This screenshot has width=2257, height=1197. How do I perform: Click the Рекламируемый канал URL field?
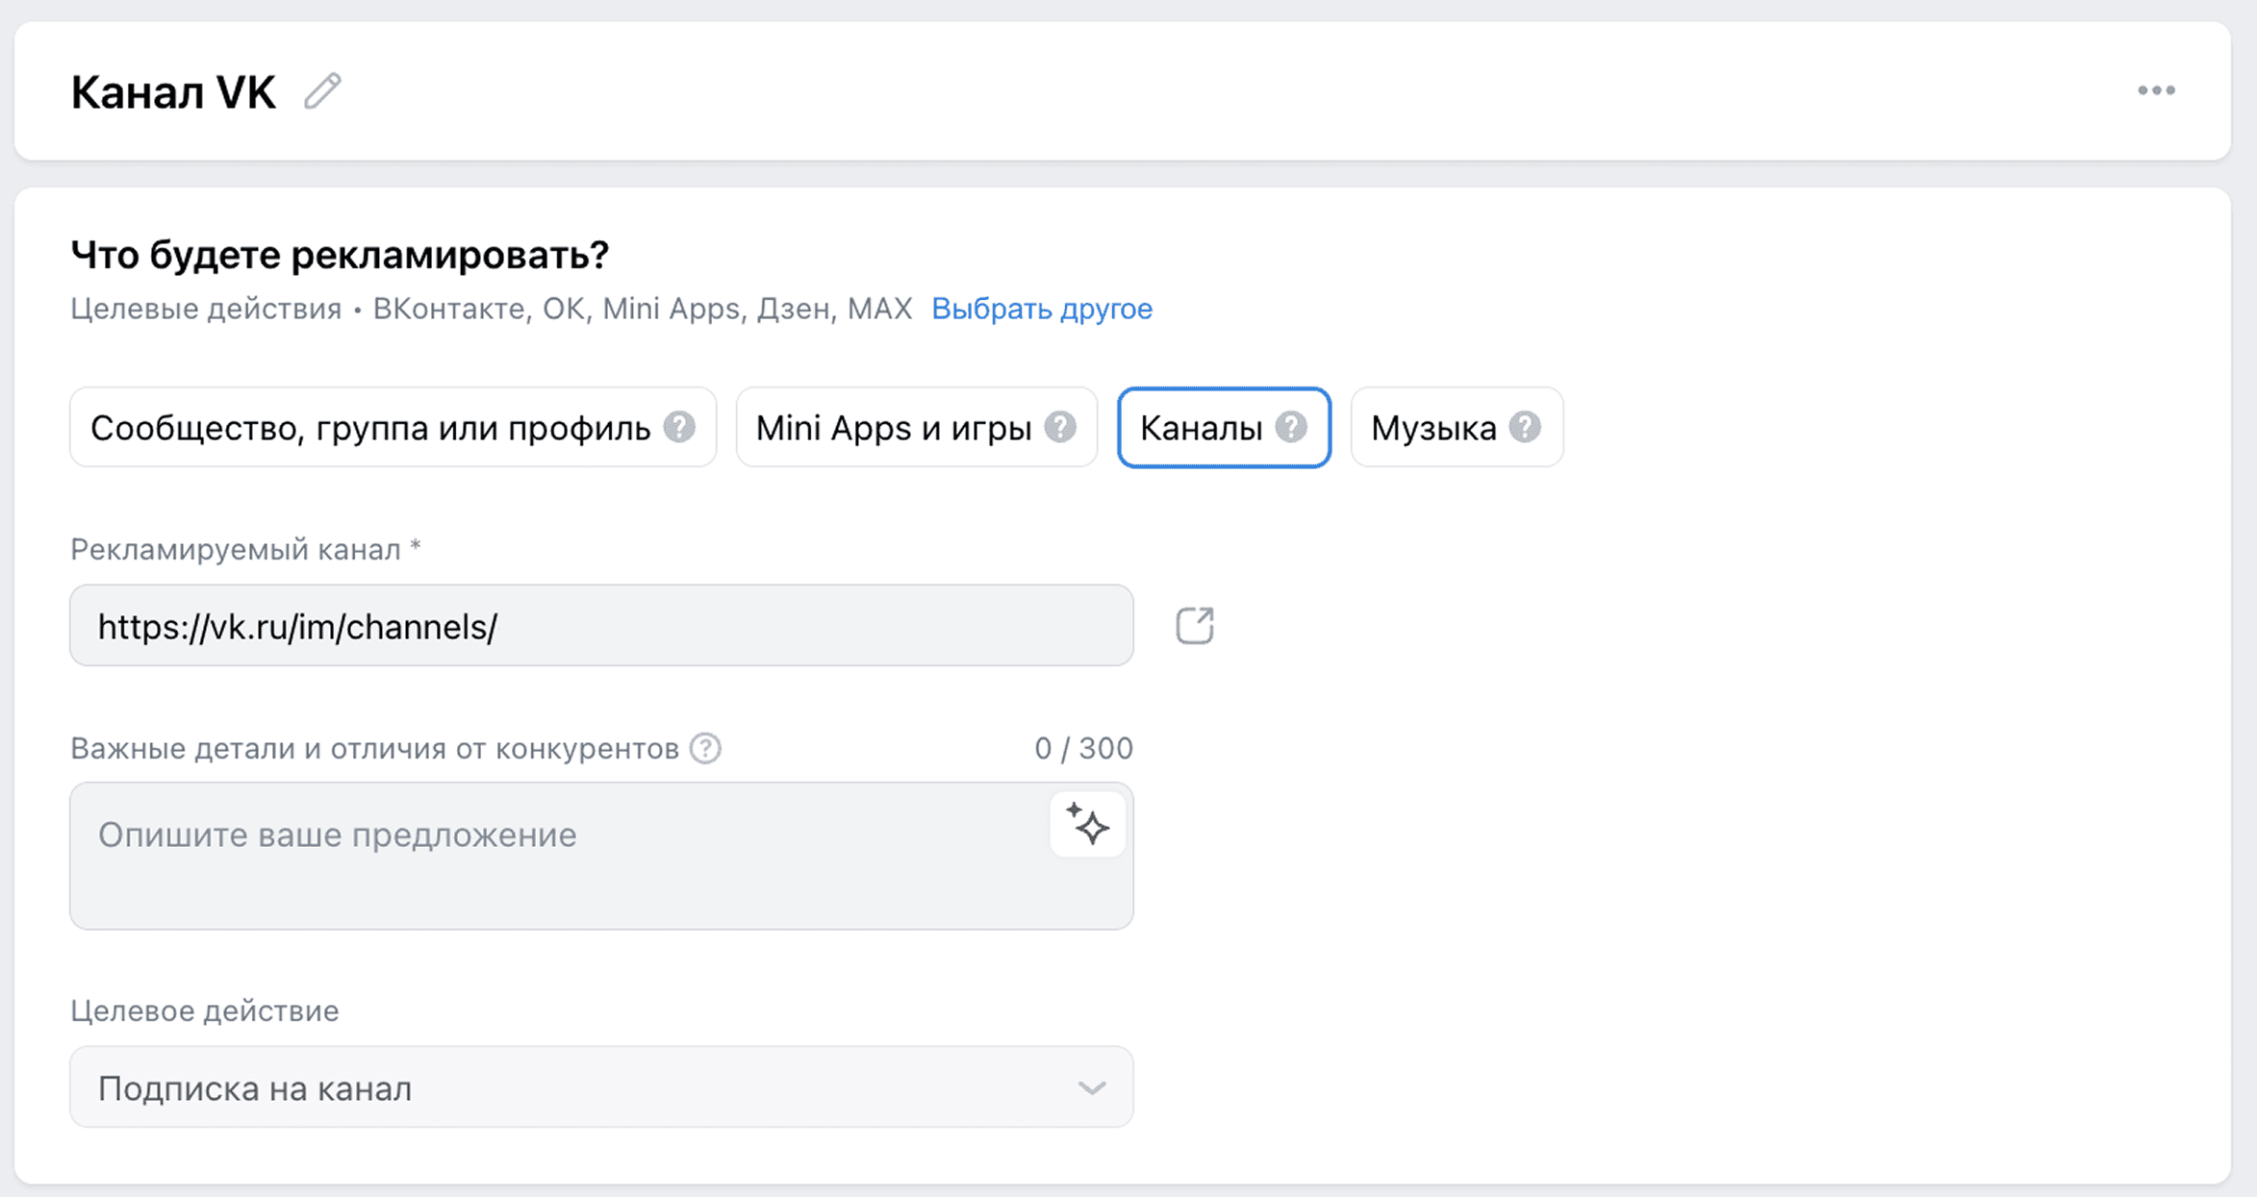click(x=601, y=626)
